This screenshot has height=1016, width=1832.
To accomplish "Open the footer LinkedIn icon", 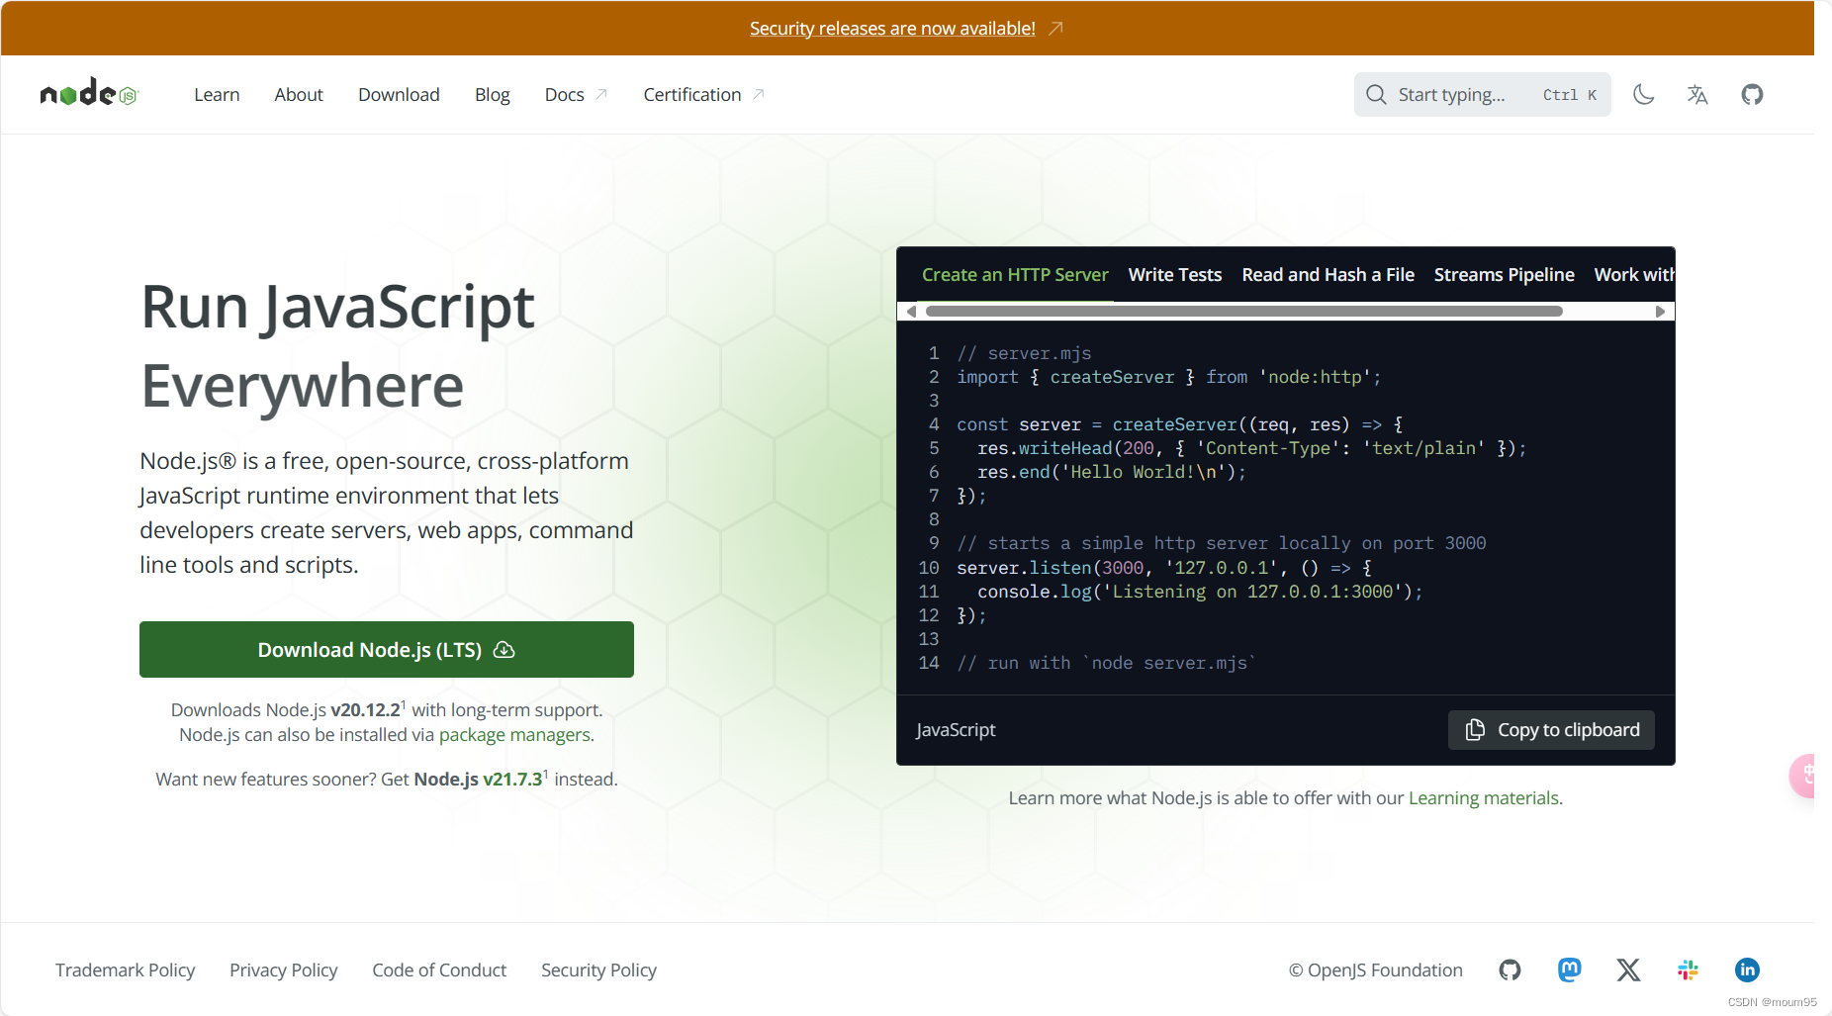I will [1747, 970].
